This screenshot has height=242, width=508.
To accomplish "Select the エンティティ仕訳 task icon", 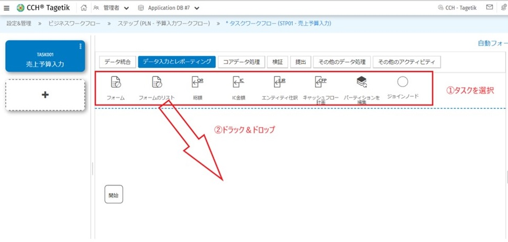I will [x=280, y=82].
